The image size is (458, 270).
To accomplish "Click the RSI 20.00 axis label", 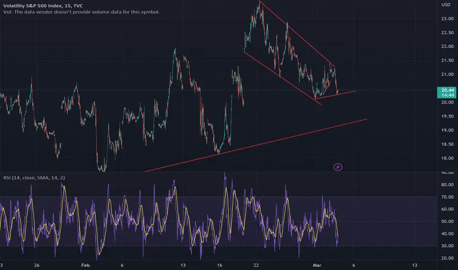I will pos(447,258).
